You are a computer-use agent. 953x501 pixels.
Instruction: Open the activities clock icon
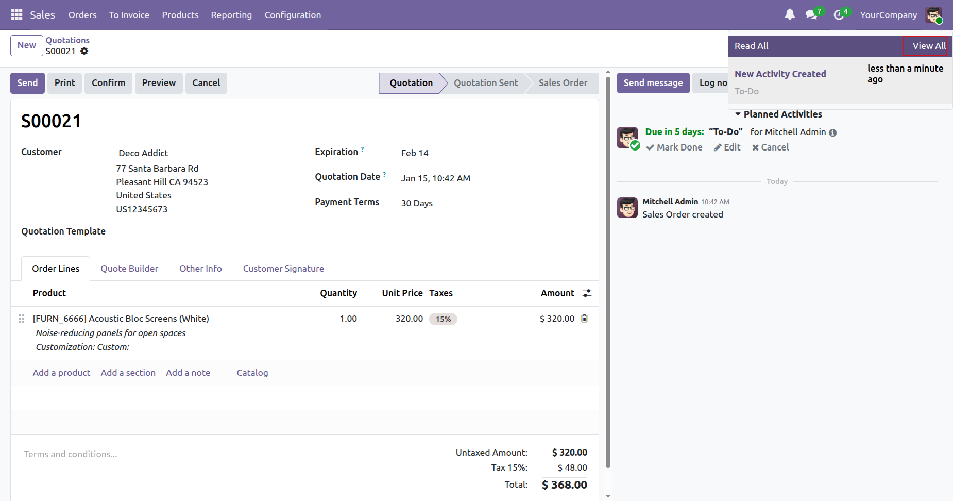[839, 15]
